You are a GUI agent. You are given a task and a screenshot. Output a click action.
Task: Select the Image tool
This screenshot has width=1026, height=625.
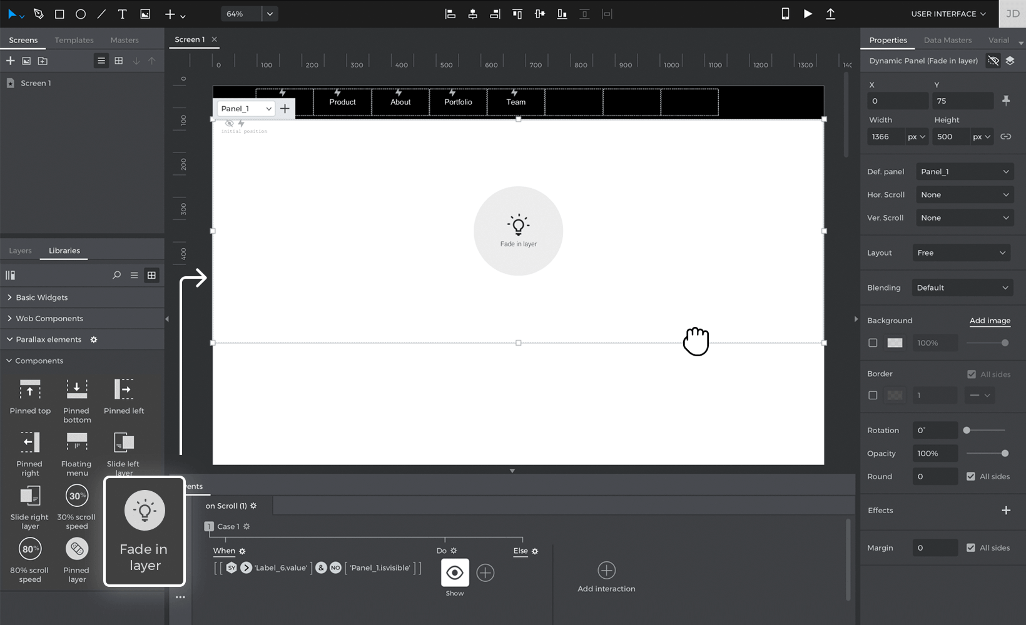[x=145, y=14]
